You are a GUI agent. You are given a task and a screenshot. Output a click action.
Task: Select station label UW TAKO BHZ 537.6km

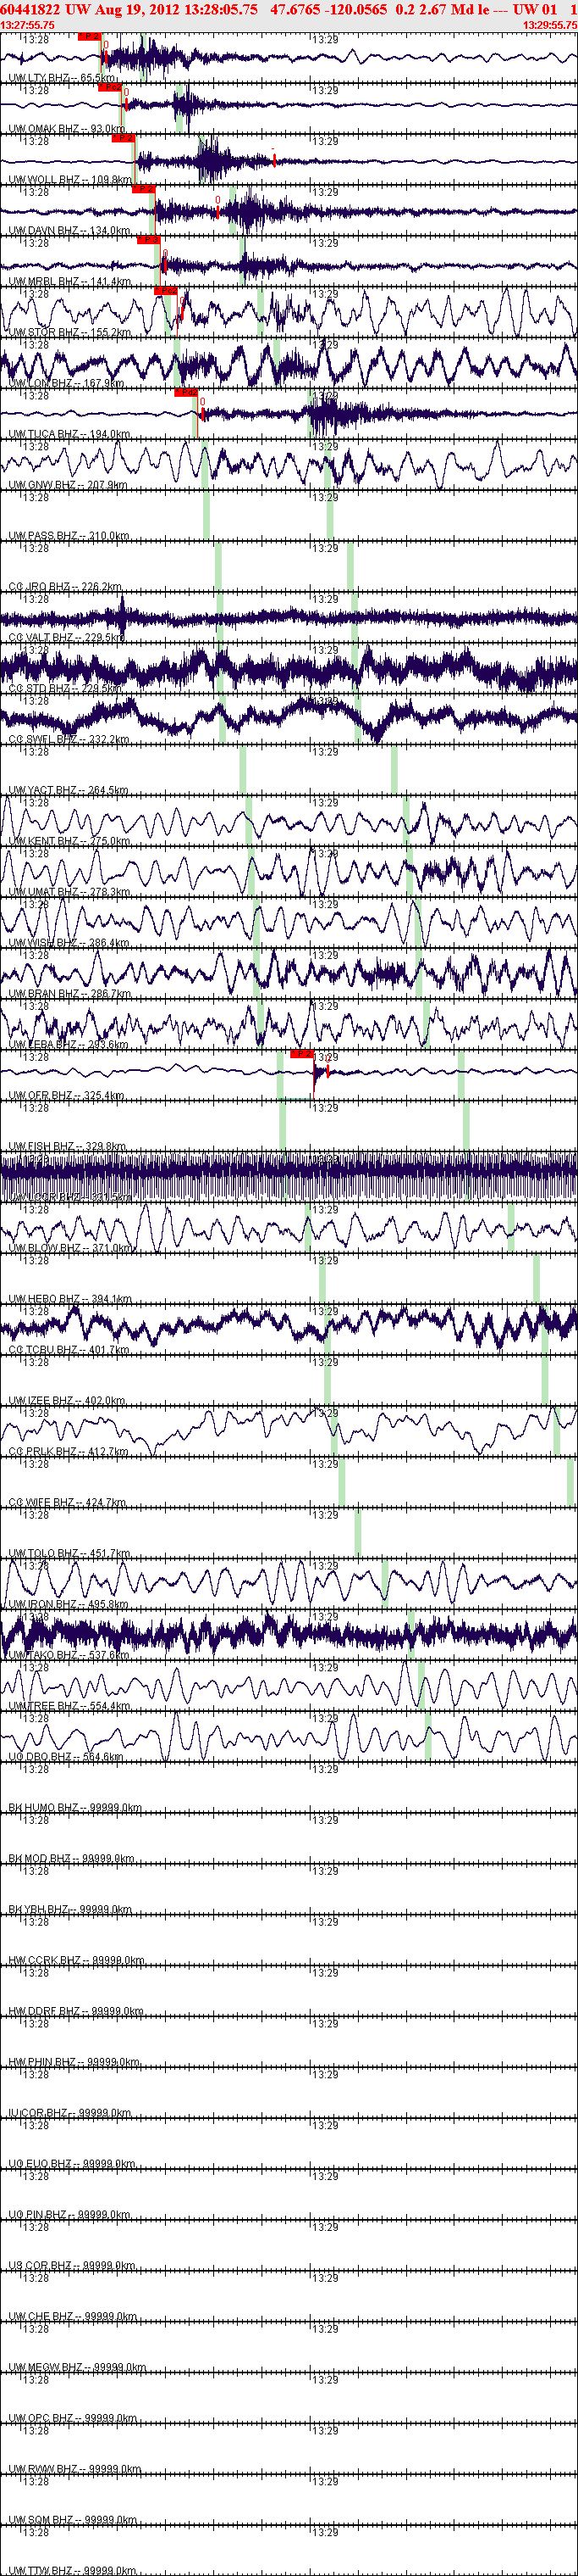pyautogui.click(x=69, y=1655)
